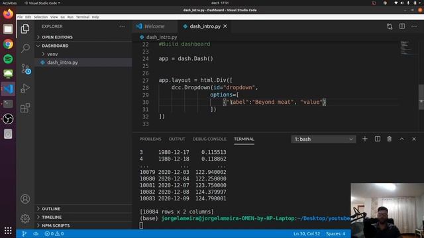
Task: Open the Manage gear icon
Action: click(x=25, y=219)
